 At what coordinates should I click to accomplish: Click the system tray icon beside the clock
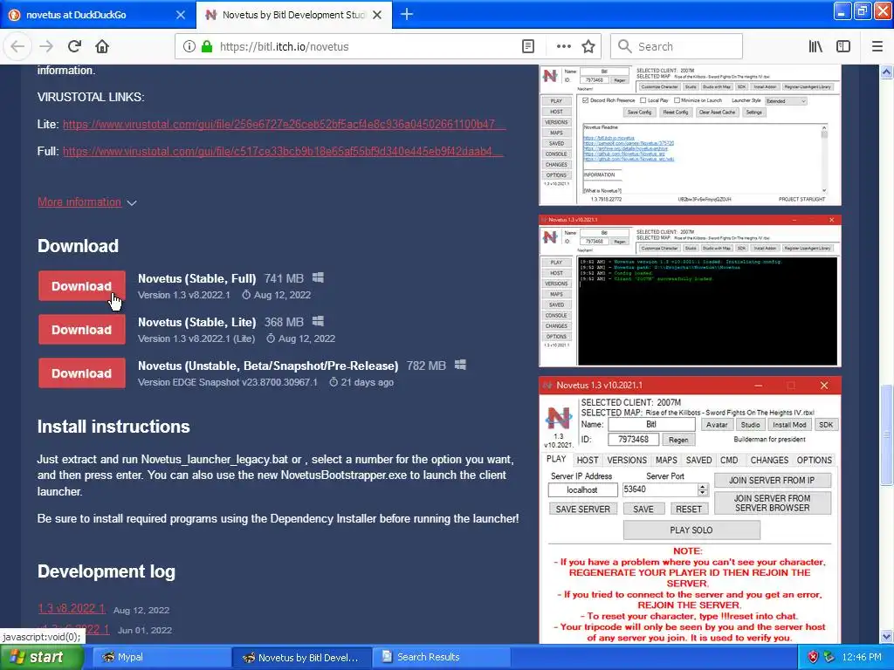[829, 658]
